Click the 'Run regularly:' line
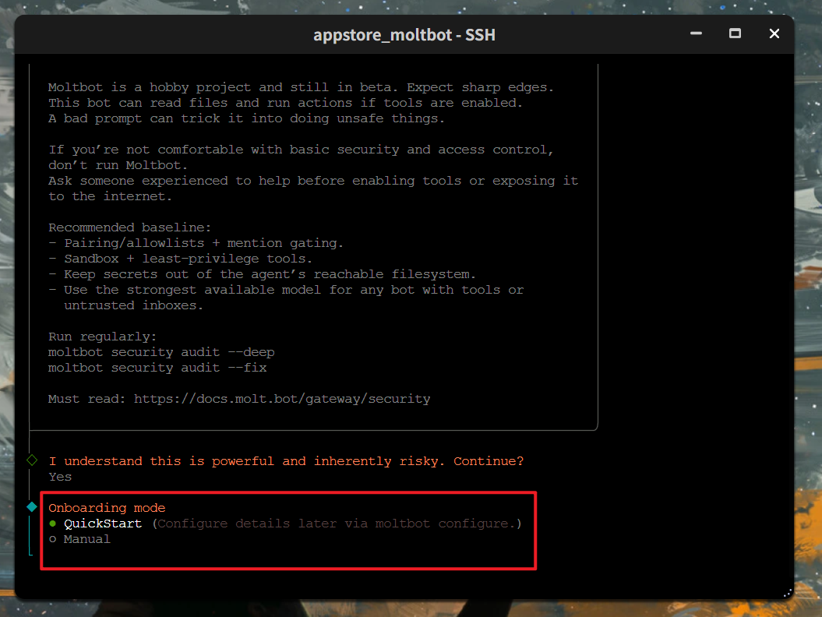 click(102, 337)
